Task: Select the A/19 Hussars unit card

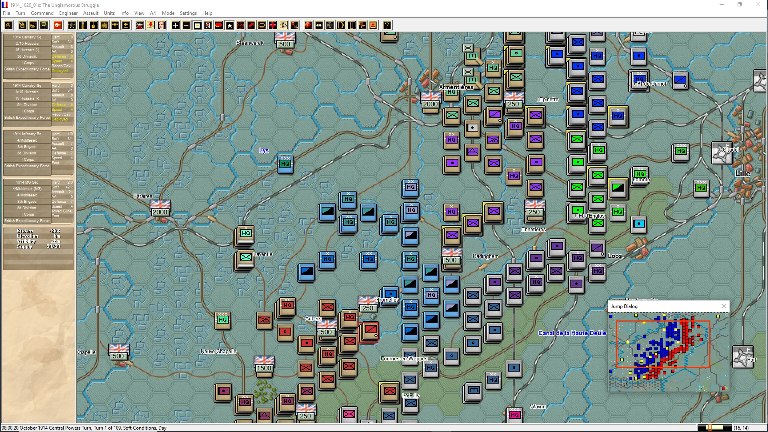Action: click(x=38, y=104)
